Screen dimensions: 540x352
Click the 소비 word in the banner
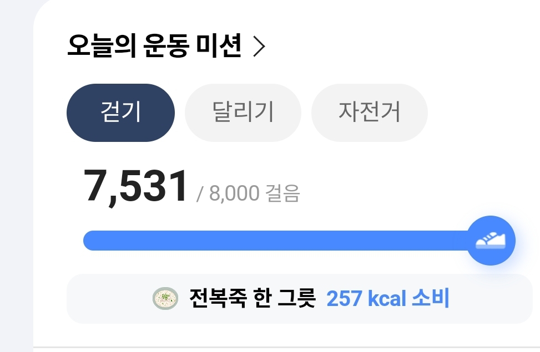coord(430,299)
